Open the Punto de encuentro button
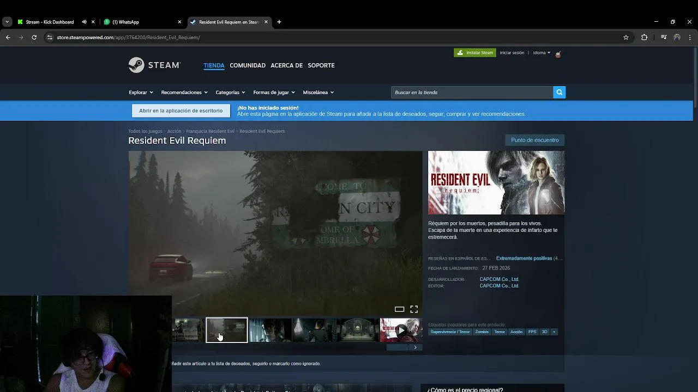Screen dimensions: 698x392 (x=535, y=140)
